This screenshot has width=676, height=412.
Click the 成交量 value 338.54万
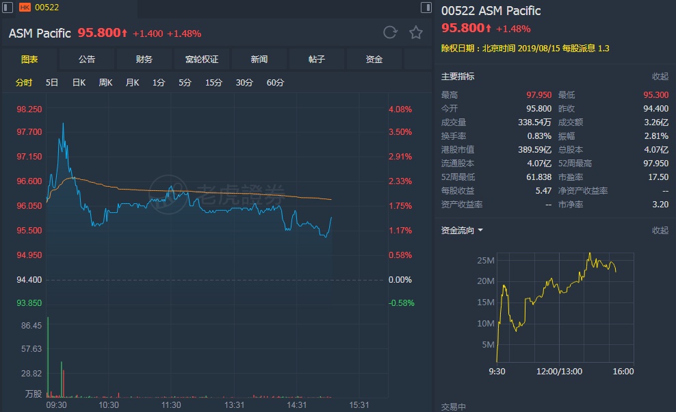[534, 123]
